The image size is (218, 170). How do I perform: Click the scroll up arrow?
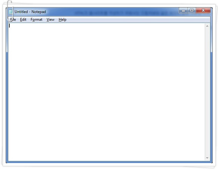tap(207, 26)
